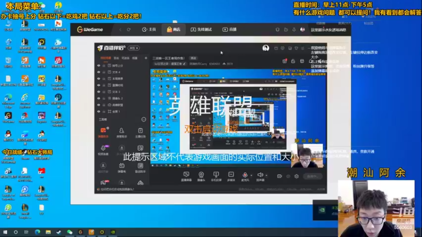This screenshot has height=237, width=422.
Task: Collapse the 工具箱 toolbox section
Action: (x=143, y=120)
